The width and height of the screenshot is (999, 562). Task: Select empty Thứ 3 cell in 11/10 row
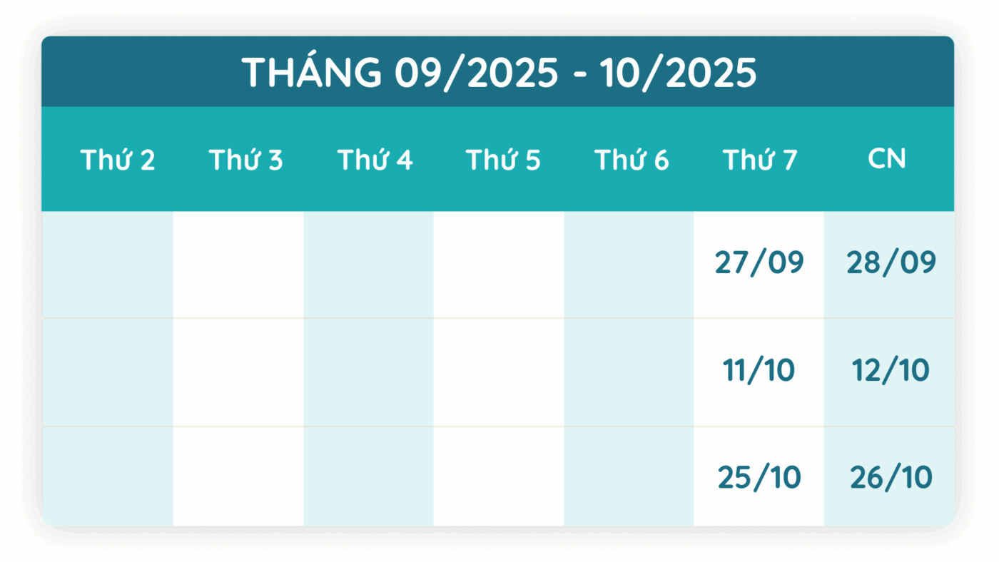pos(238,372)
